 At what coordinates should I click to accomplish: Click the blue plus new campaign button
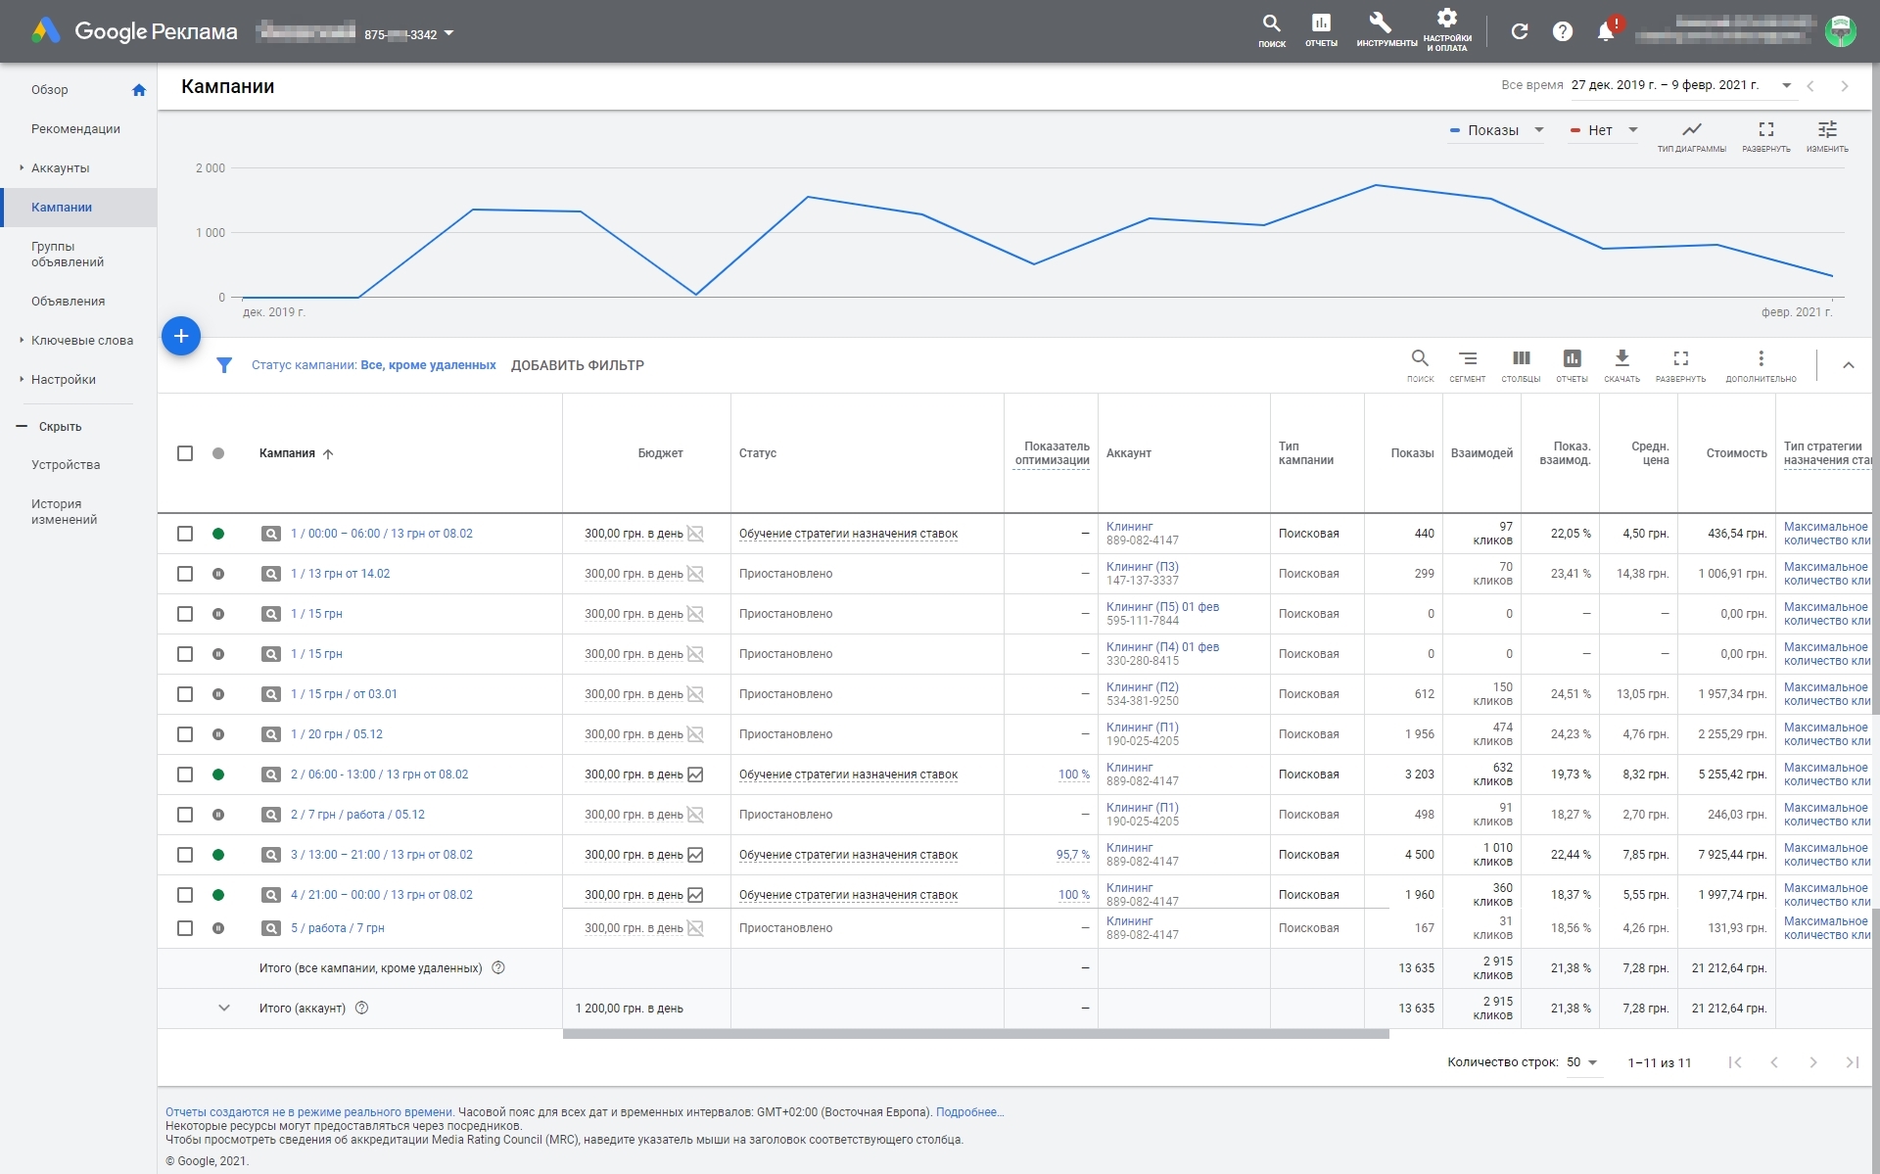[x=181, y=336]
